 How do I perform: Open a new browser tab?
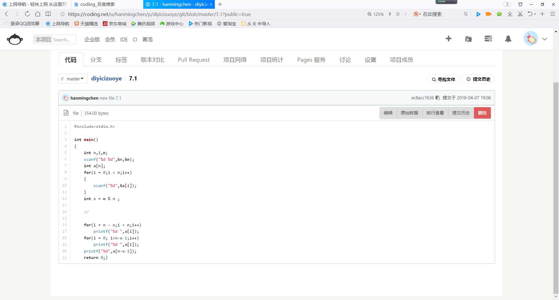[x=220, y=4]
